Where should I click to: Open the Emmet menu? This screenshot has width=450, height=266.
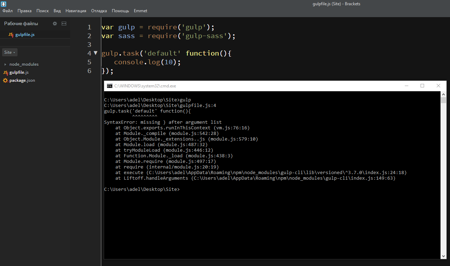tap(141, 11)
